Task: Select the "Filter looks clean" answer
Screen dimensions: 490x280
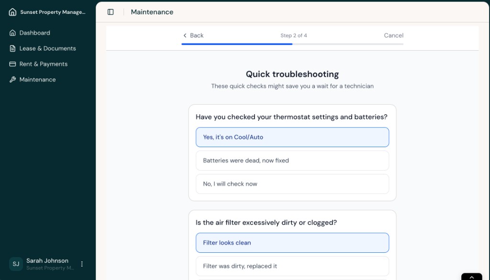Action: click(292, 243)
